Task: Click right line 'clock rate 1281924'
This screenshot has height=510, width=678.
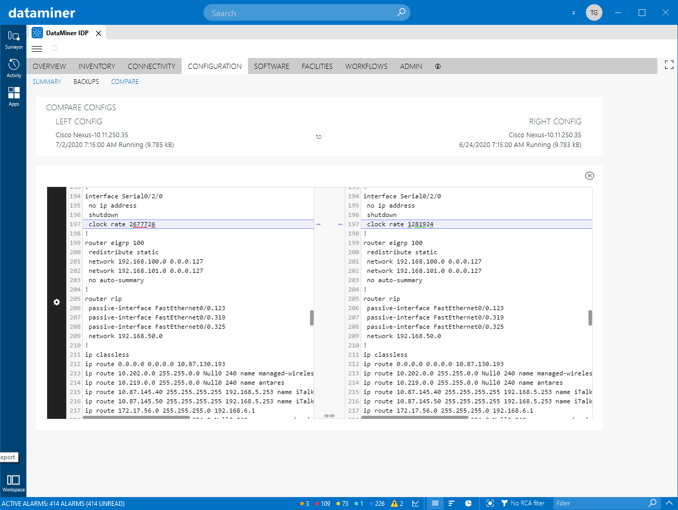Action: [400, 224]
